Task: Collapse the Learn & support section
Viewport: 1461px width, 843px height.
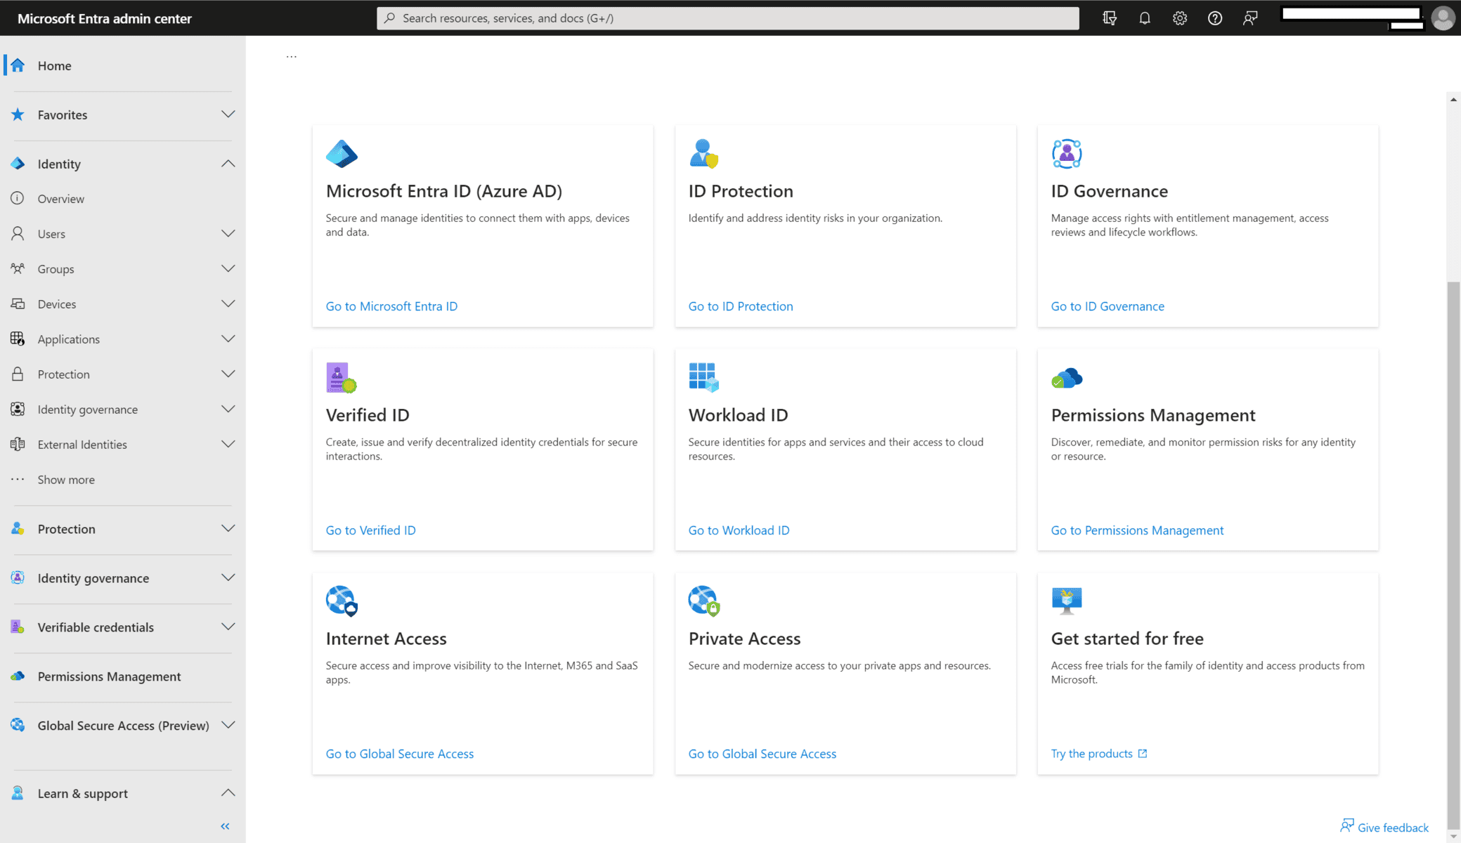Action: click(228, 793)
